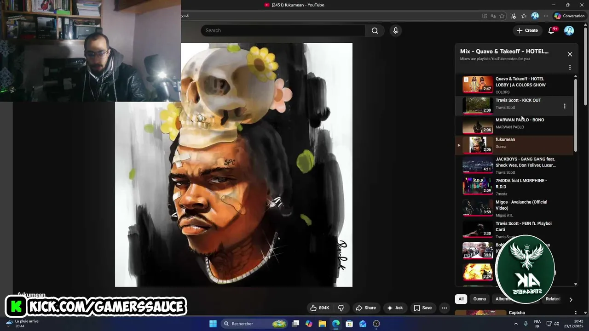Open Outlook from taskbar

(x=363, y=324)
